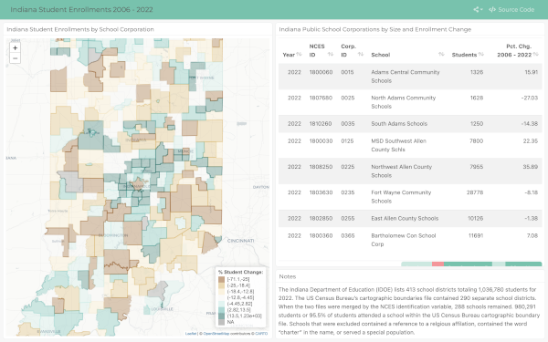The height and width of the screenshot is (342, 548).
Task: Click the darkest brown legend swatch
Action: [x=221, y=280]
